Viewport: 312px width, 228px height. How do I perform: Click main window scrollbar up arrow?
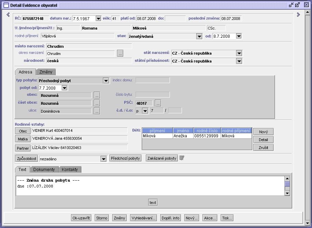[x=308, y=12]
